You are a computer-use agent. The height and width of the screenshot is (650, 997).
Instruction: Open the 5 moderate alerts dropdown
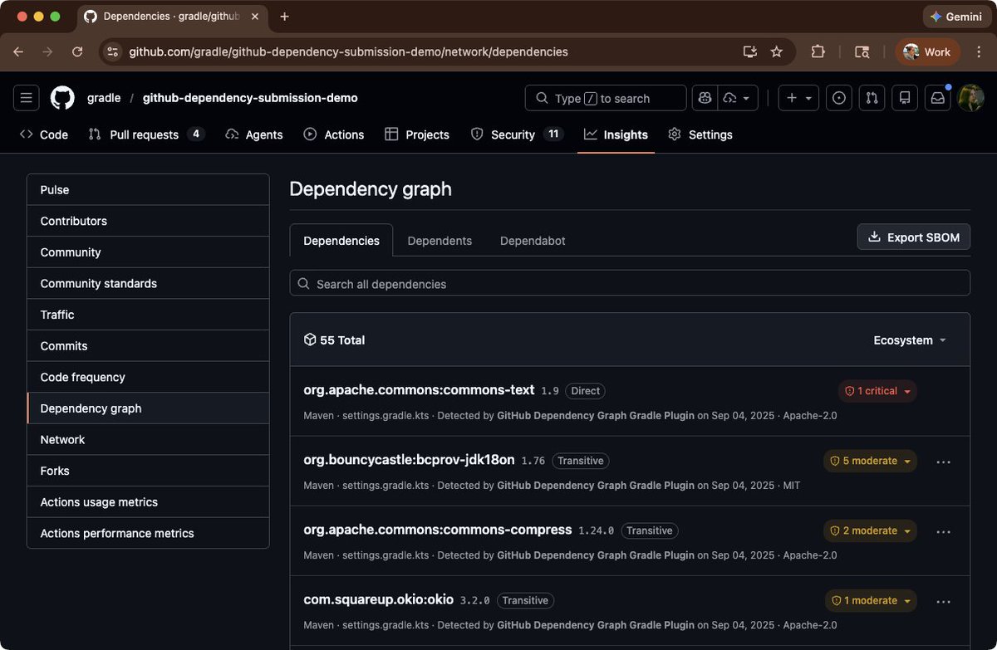[870, 461]
